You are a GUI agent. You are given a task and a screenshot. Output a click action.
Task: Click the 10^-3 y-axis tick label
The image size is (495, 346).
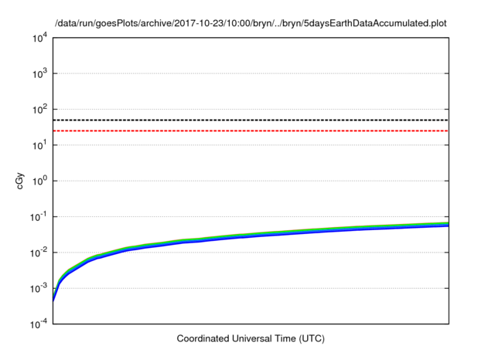click(x=39, y=289)
